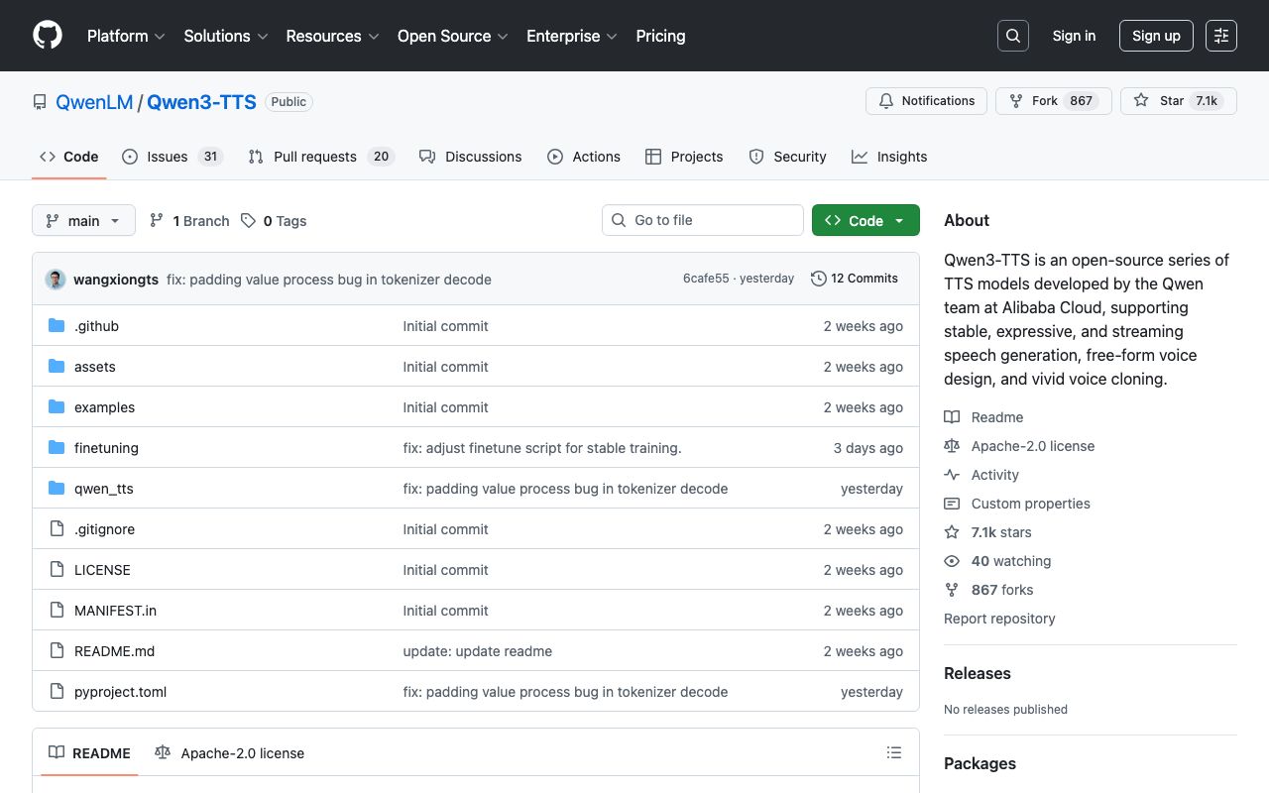Select the Apache-2.0 license tab
Image resolution: width=1269 pixels, height=793 pixels.
[230, 753]
